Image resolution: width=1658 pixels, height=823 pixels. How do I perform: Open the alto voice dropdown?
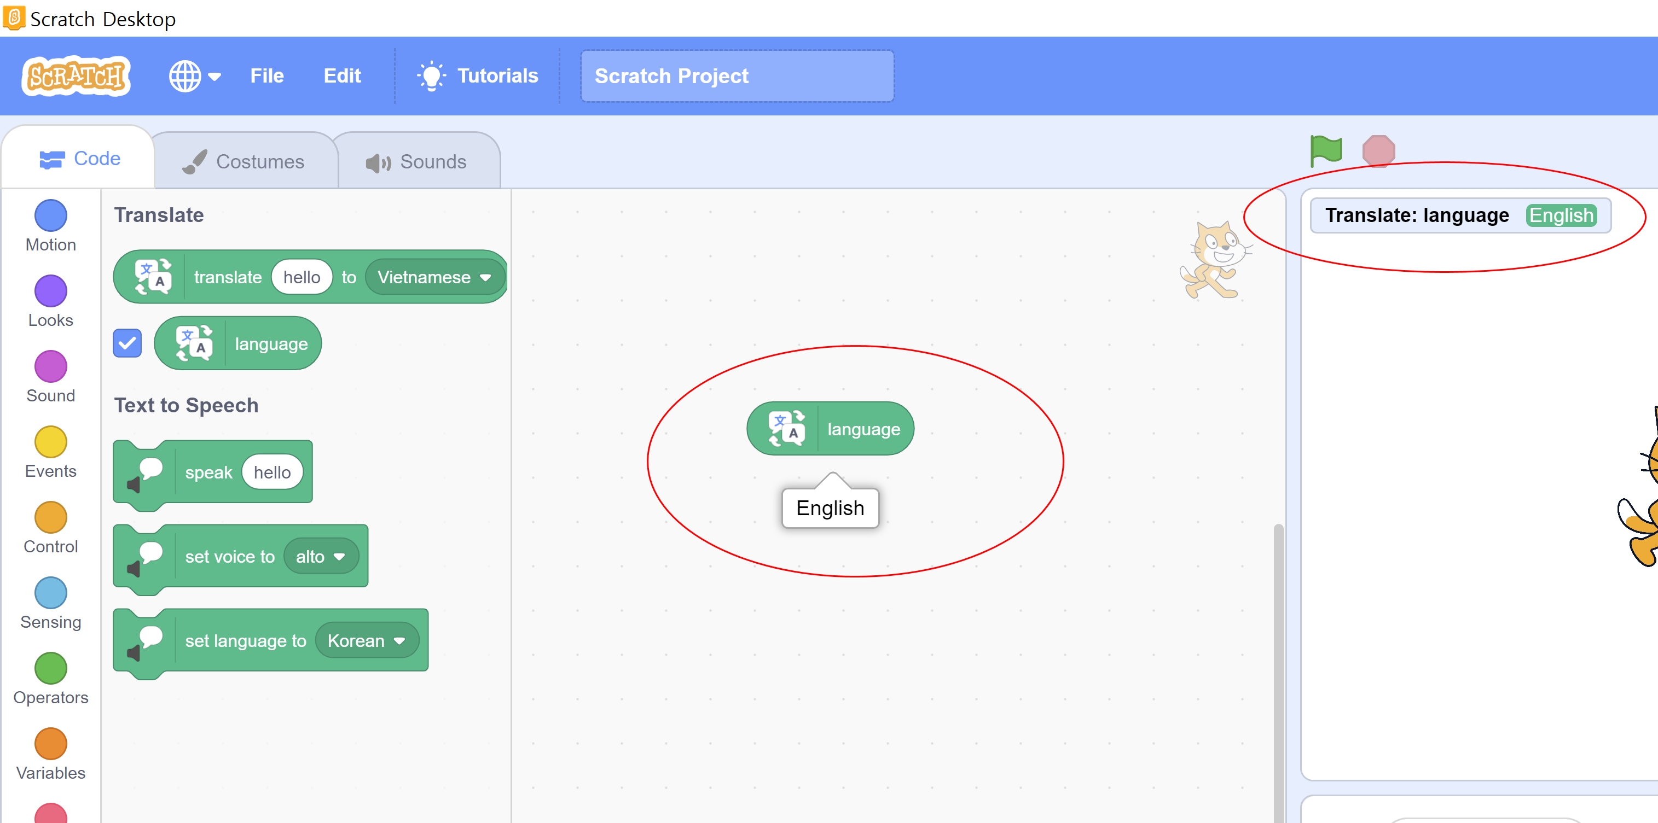coord(321,556)
